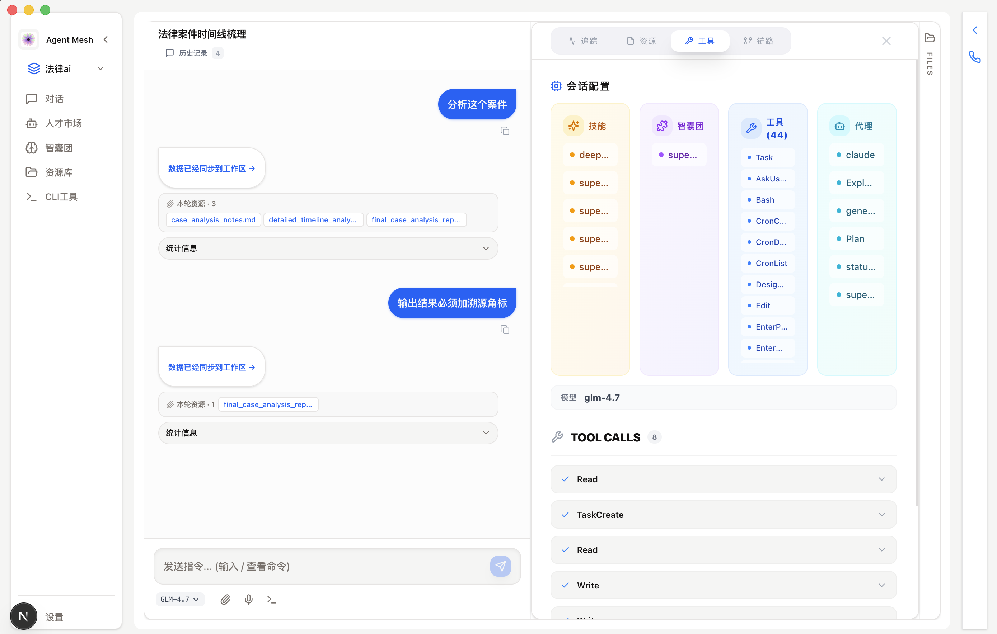997x634 pixels.
Task: Open the GLM-4.7 model selector
Action: pyautogui.click(x=180, y=599)
